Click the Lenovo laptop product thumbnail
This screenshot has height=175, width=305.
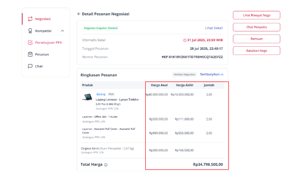pos(87,97)
